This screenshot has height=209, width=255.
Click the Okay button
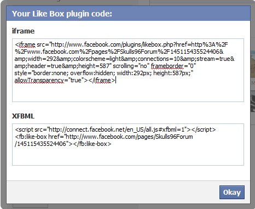click(232, 193)
